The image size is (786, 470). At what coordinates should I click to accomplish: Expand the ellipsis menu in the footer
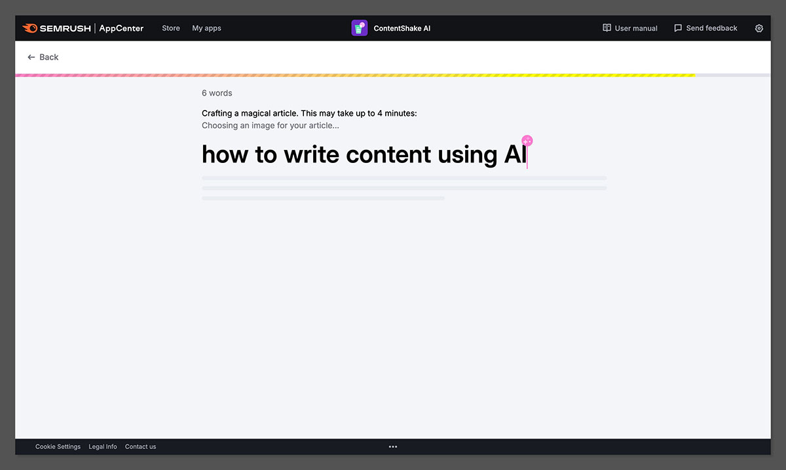pos(392,446)
